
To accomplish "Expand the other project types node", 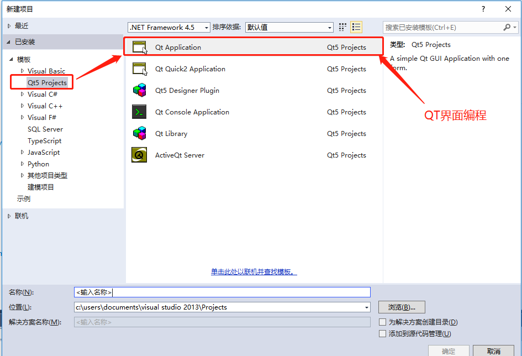I will tap(22, 175).
